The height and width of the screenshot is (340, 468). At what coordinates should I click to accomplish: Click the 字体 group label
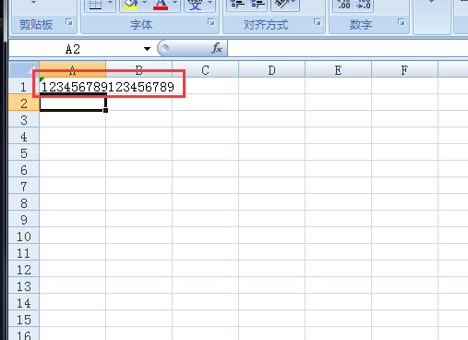click(x=141, y=25)
